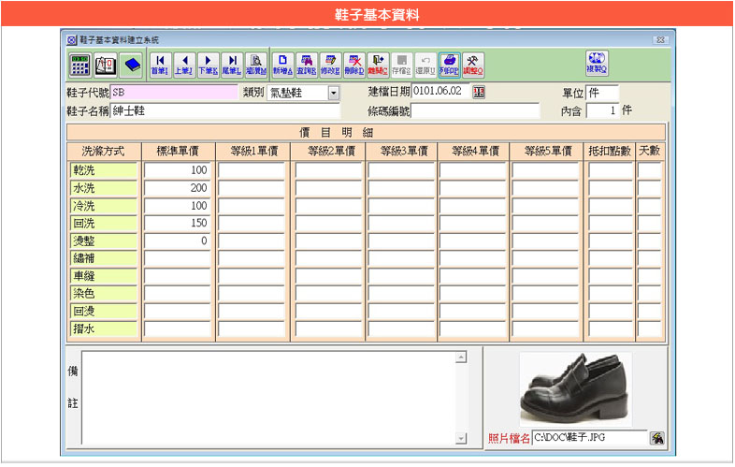Click the 新增 (add new) toolbar icon

pyautogui.click(x=281, y=64)
